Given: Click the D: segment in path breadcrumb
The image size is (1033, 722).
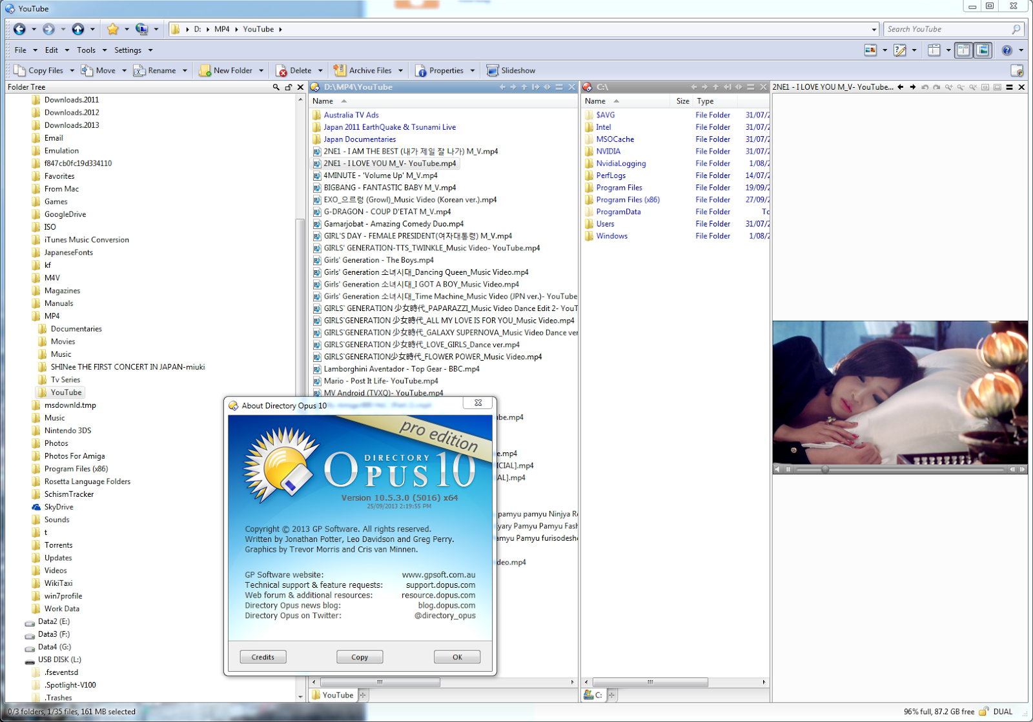Looking at the screenshot, I should [x=198, y=29].
